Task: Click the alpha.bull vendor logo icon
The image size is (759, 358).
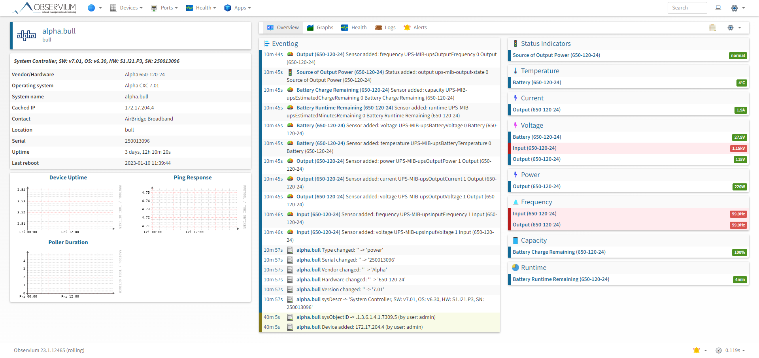Action: 26,36
